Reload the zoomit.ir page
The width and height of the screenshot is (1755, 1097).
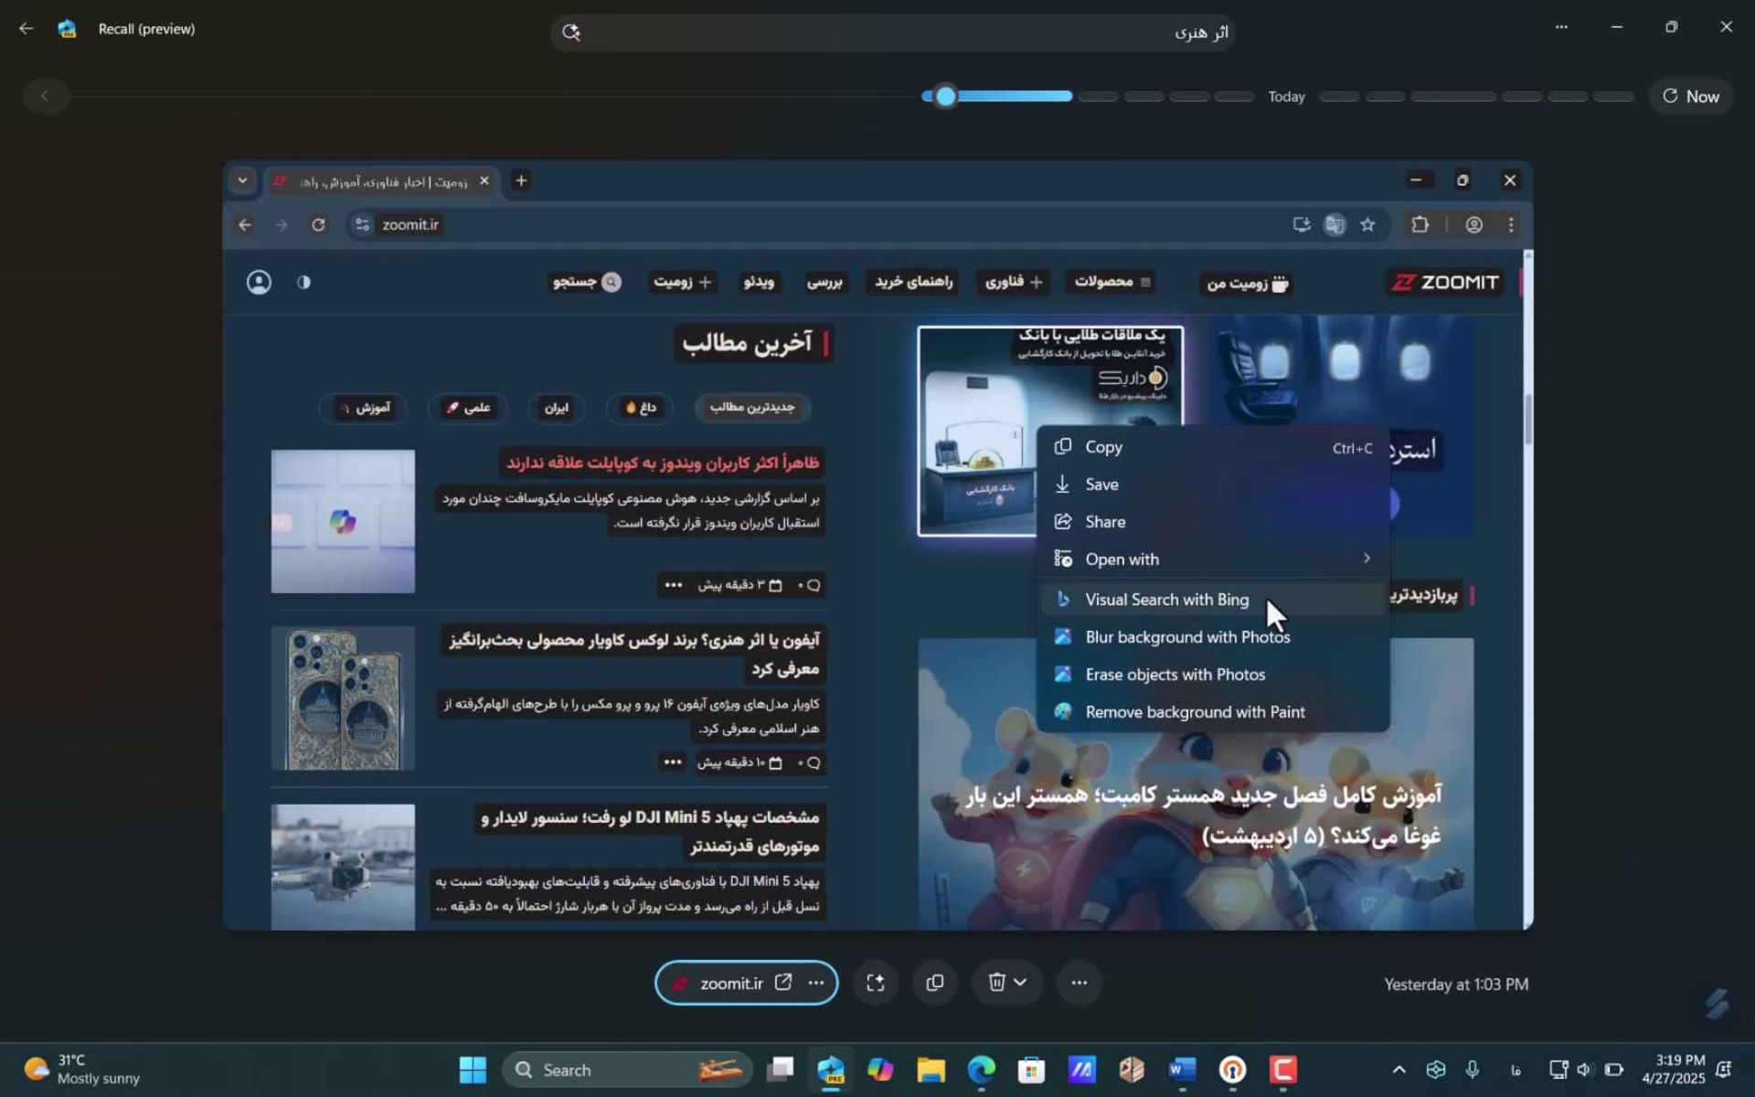(x=318, y=225)
